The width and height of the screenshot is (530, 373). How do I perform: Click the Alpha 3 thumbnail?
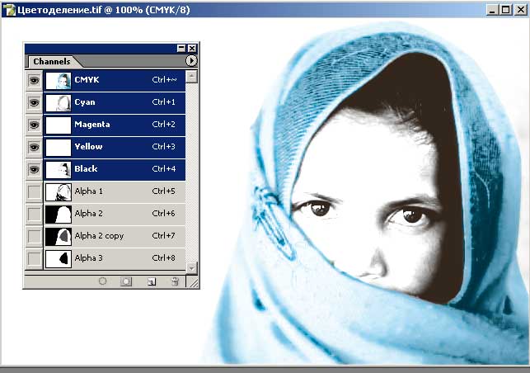tap(59, 258)
